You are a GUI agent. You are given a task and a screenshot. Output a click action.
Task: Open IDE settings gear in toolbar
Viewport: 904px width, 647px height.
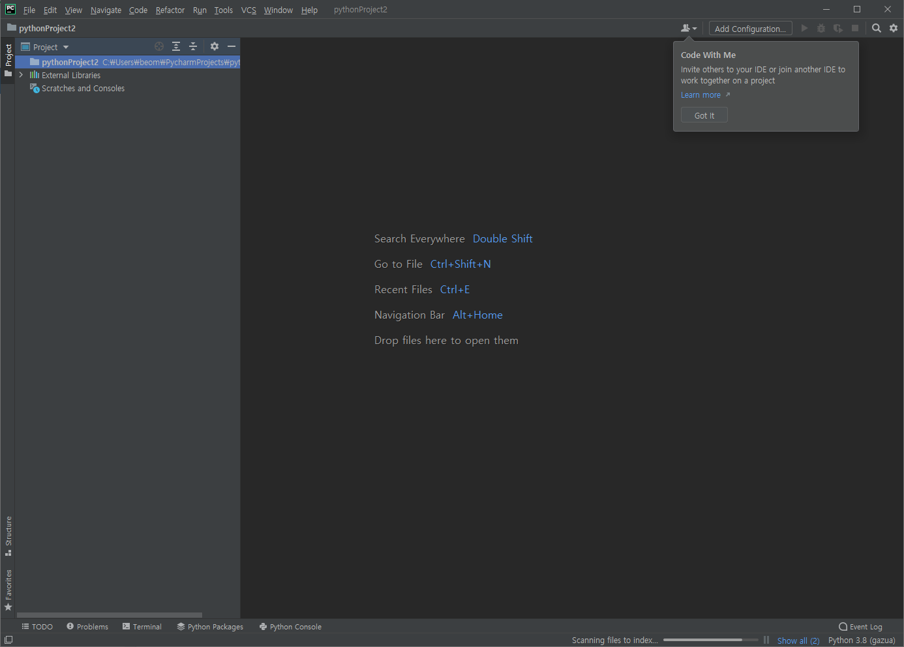pos(894,28)
